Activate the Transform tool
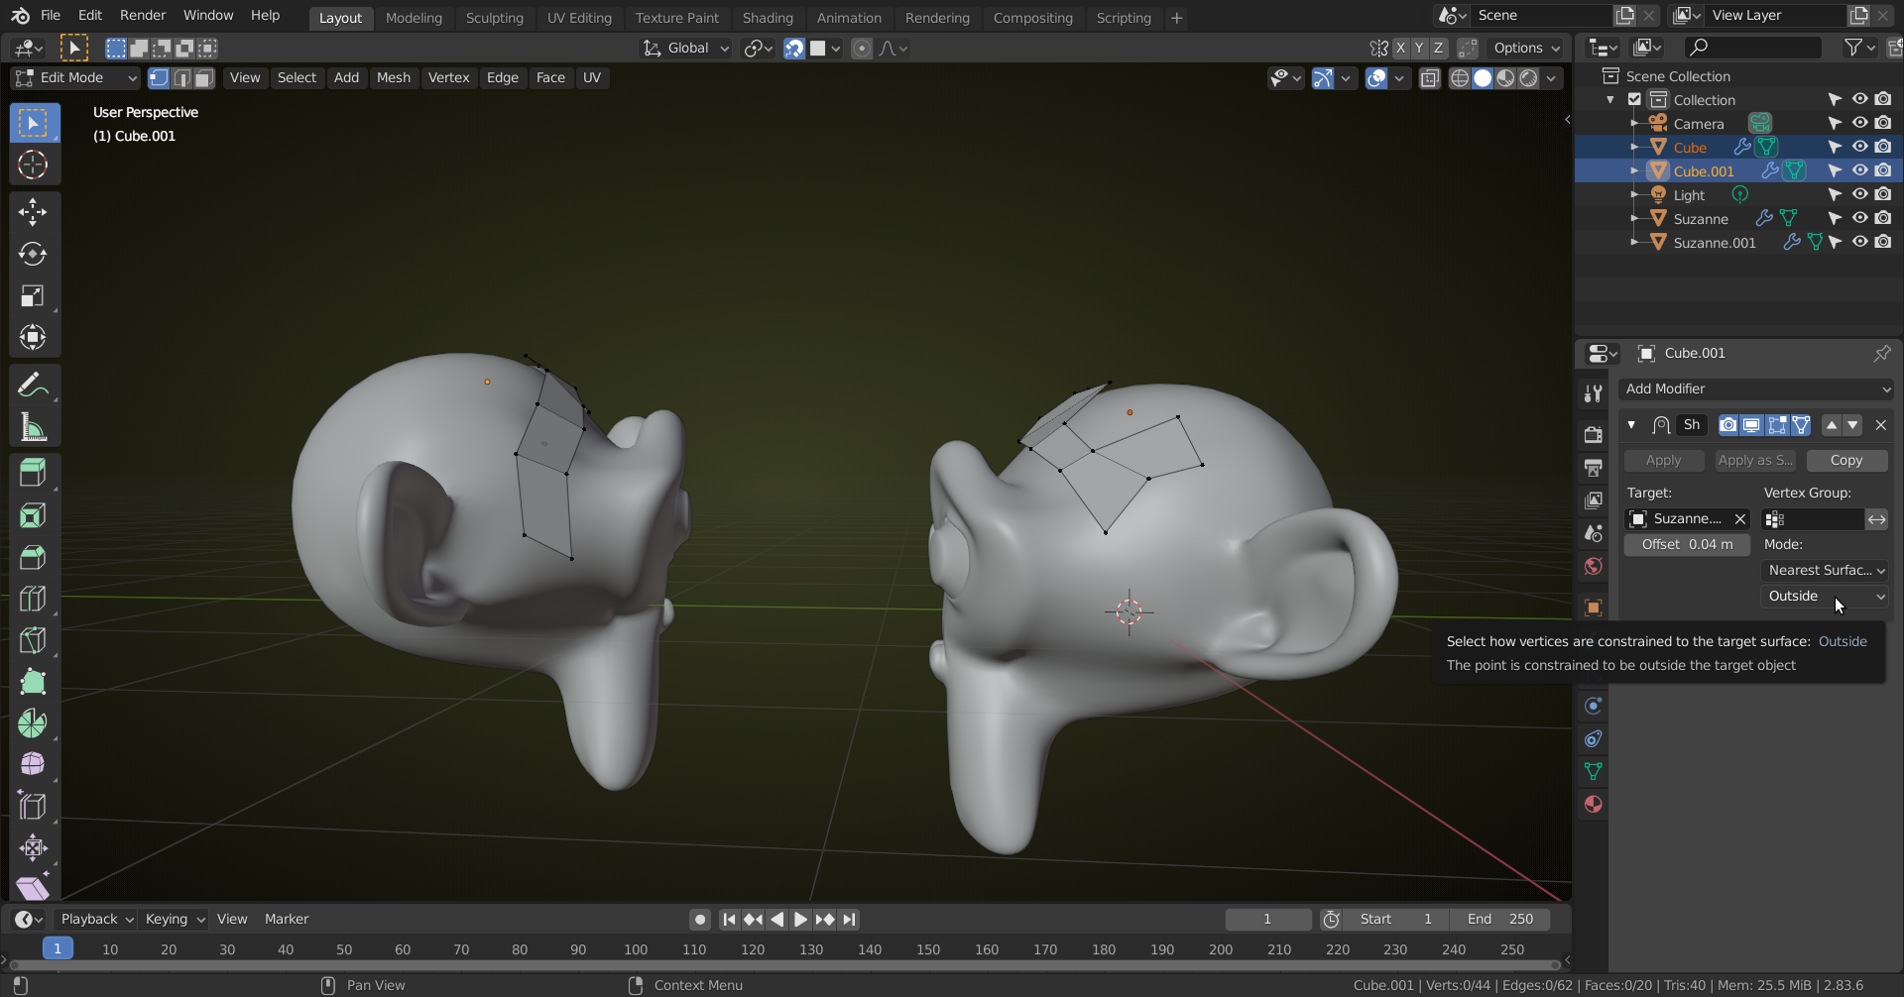 33,337
